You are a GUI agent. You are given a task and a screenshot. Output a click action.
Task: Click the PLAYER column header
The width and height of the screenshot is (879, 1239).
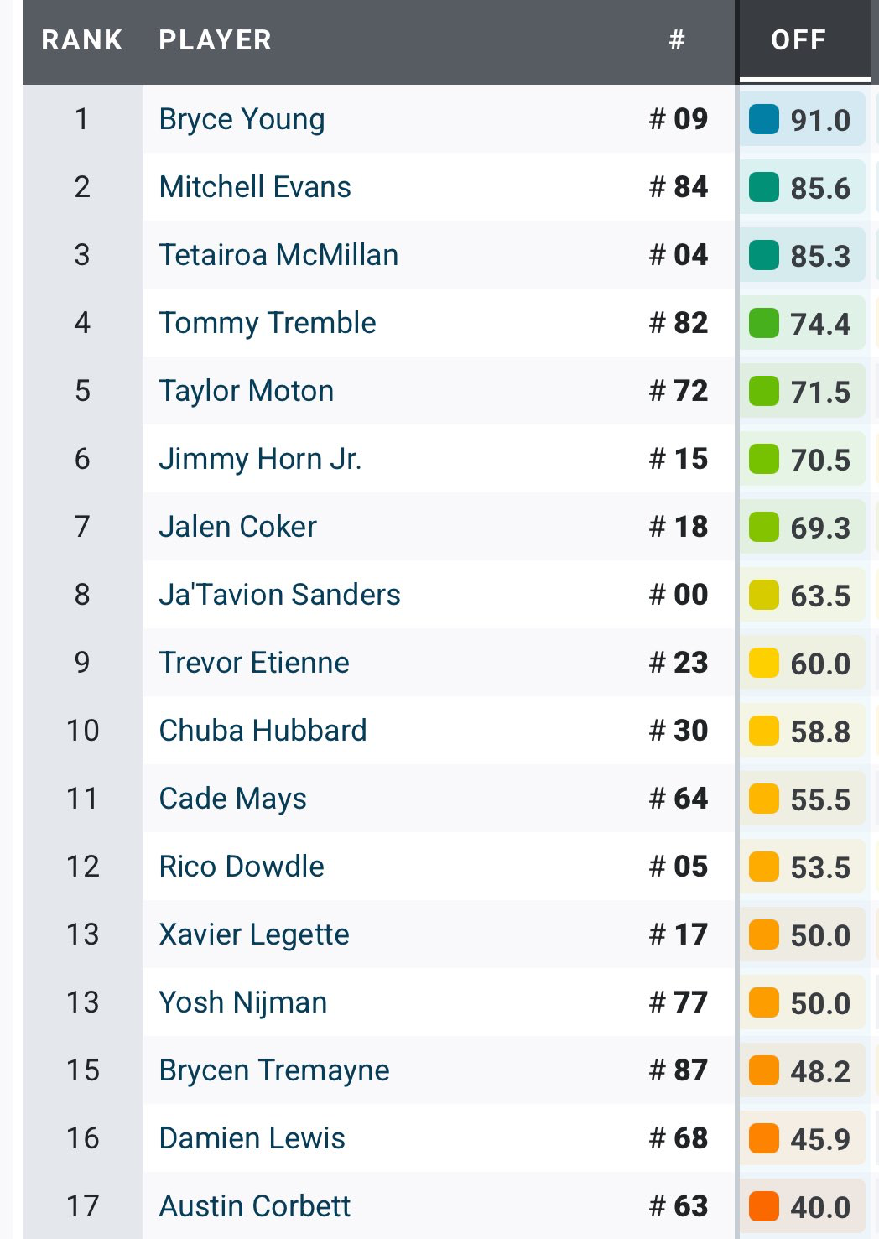click(215, 40)
